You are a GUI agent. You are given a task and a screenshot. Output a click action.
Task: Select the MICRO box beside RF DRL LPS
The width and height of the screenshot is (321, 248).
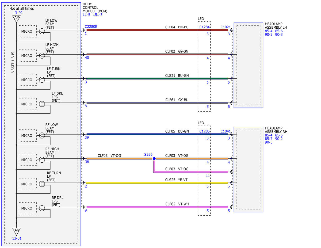28,208
